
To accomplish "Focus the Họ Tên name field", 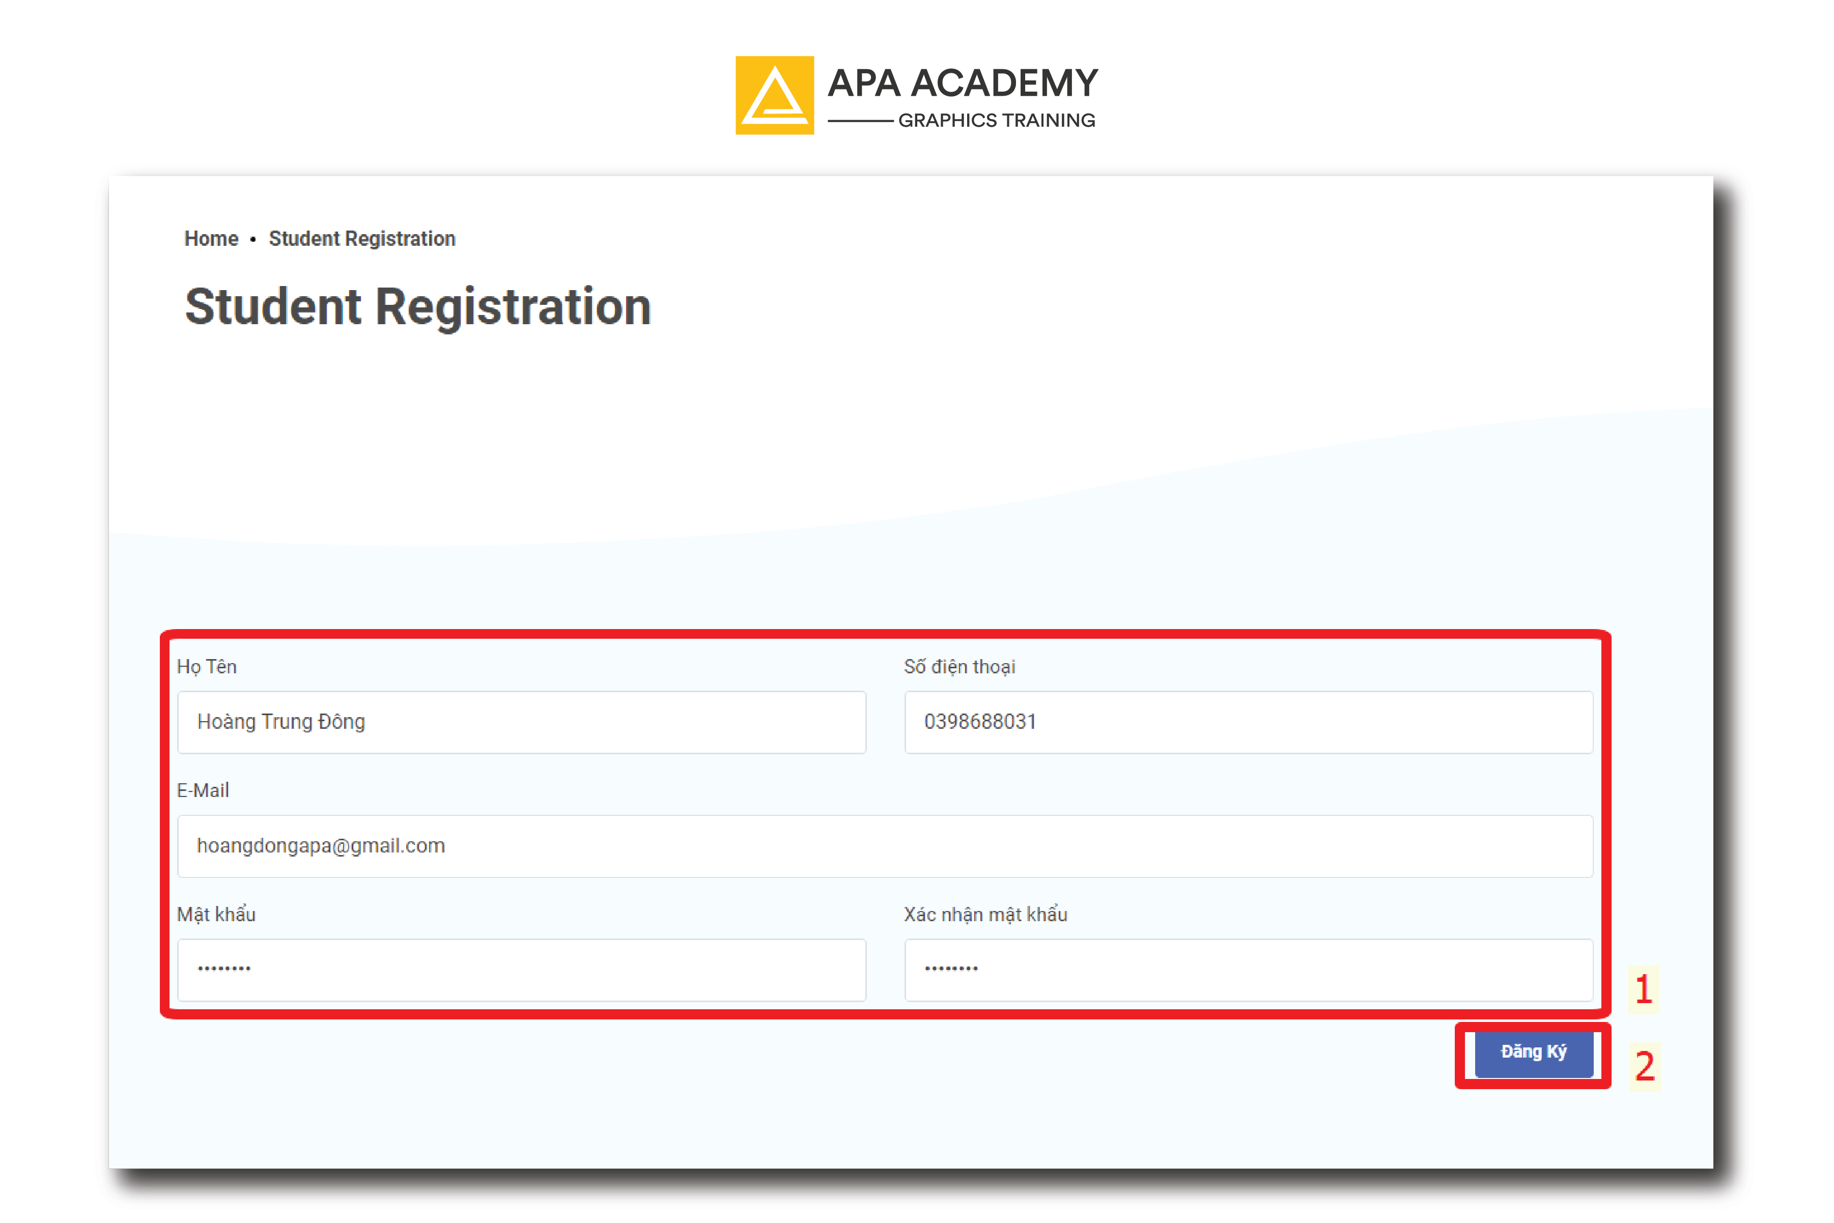I will pos(521,722).
